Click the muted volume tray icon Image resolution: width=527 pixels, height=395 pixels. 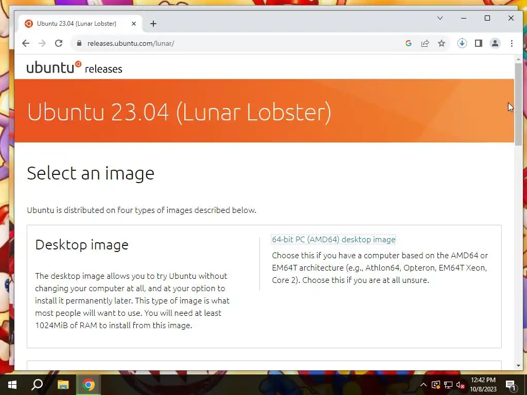point(461,385)
